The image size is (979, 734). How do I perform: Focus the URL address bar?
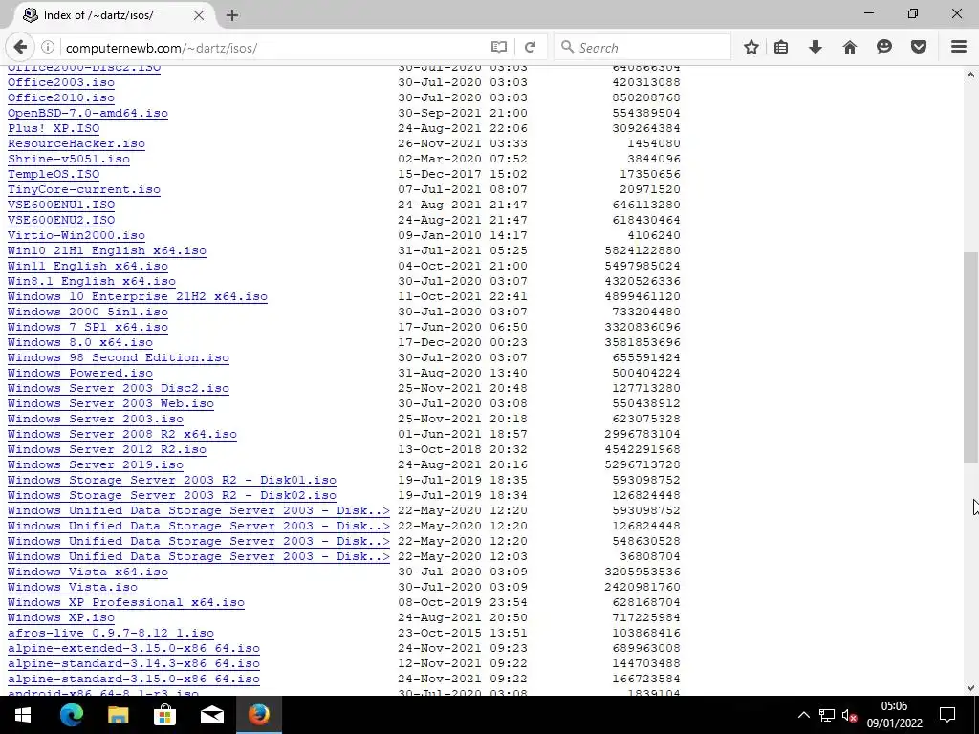[x=274, y=48]
